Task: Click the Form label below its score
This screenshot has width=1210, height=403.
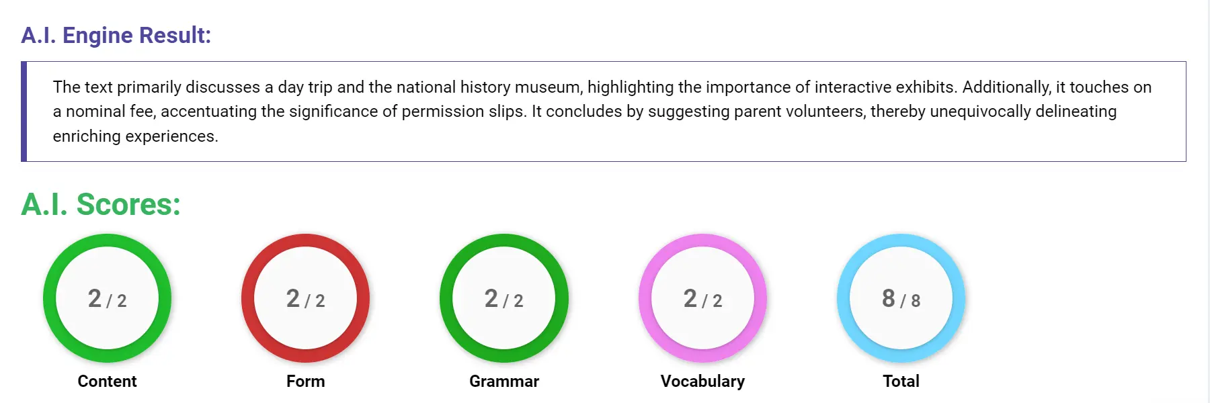Action: 306,381
